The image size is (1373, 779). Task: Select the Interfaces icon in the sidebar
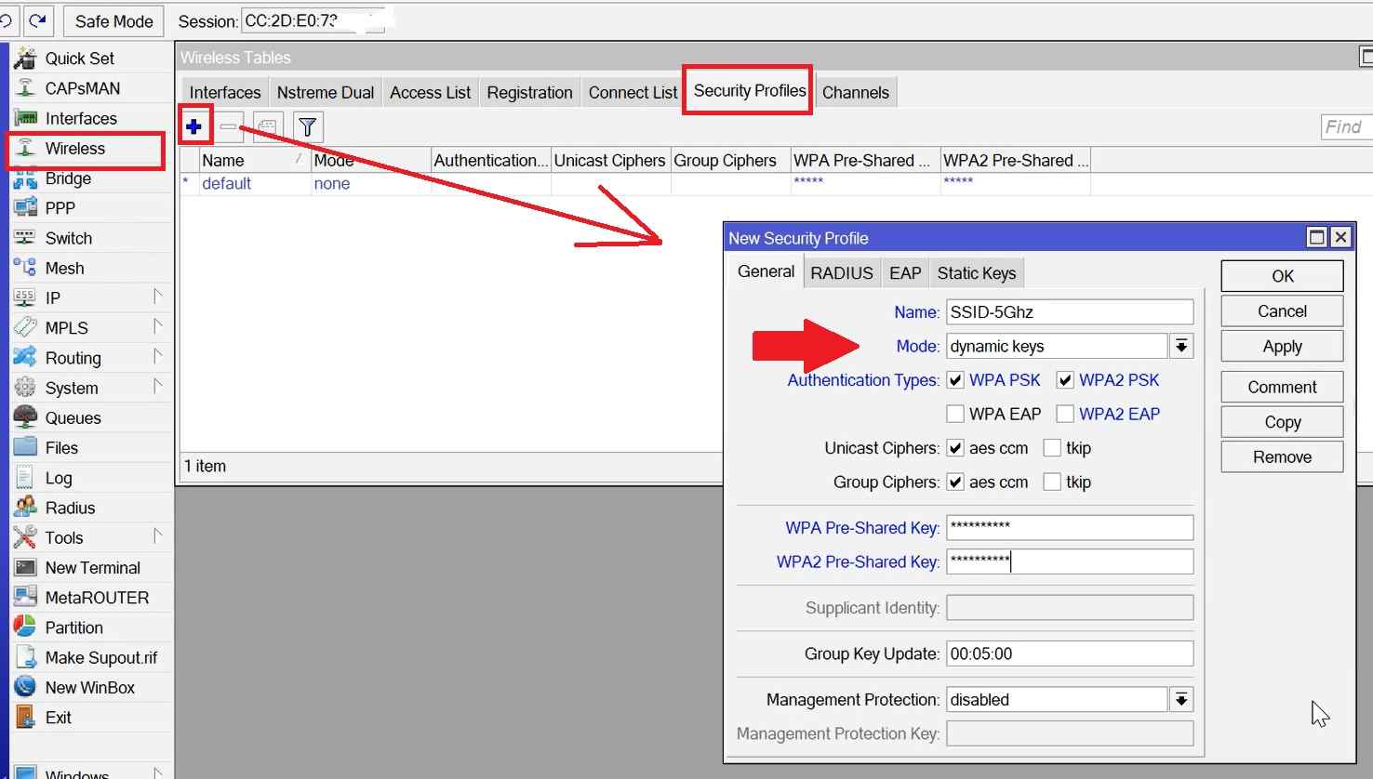pos(25,118)
